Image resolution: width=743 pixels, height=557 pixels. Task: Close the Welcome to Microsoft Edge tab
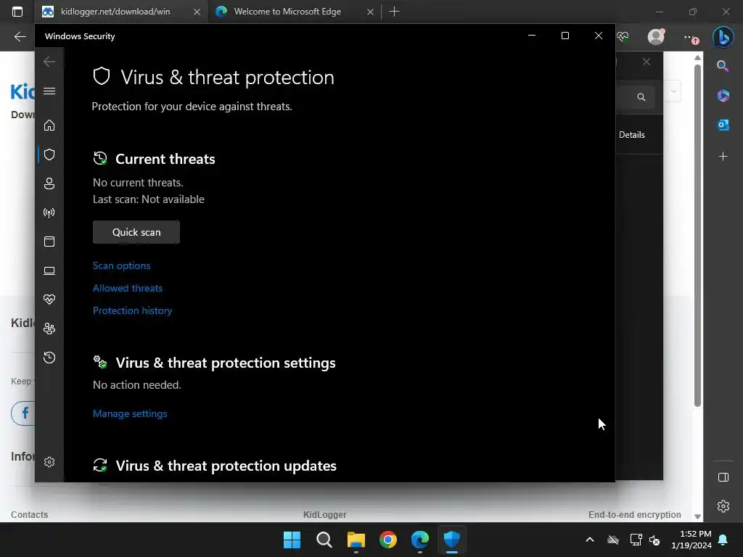click(370, 12)
